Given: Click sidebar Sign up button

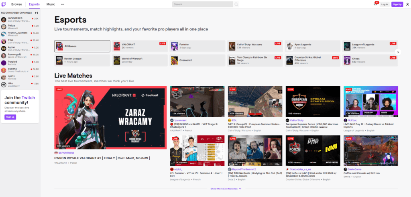Looking at the screenshot, I should (x=10, y=117).
